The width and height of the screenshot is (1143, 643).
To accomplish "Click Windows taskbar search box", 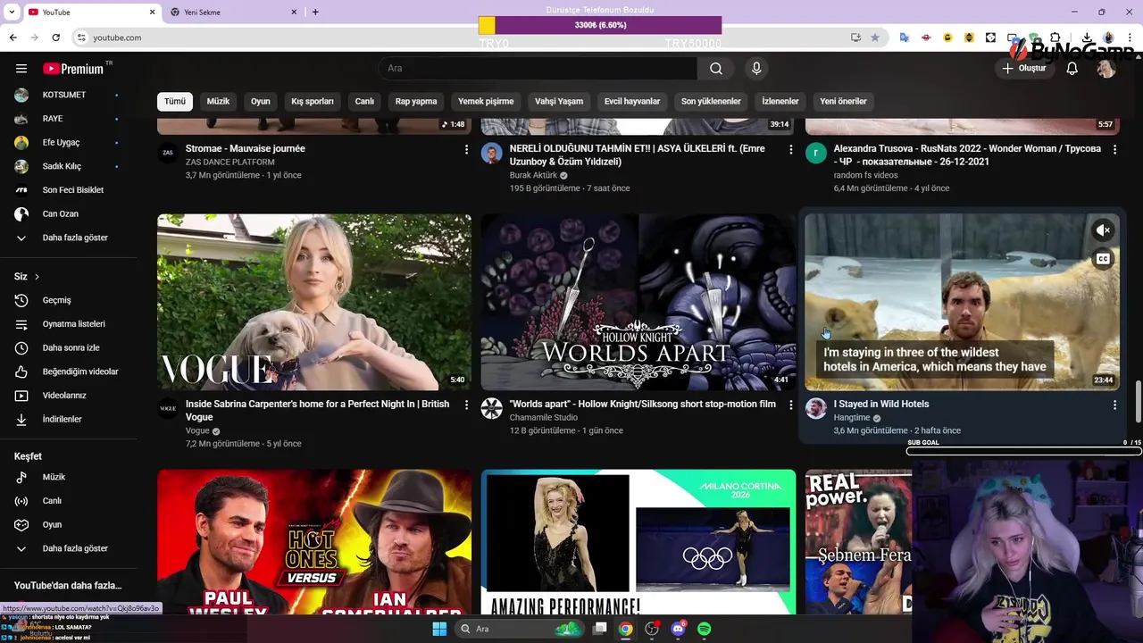I will click(x=520, y=629).
